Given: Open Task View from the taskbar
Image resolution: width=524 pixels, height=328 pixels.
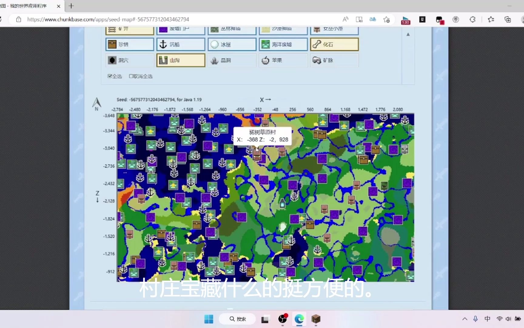Looking at the screenshot, I should pos(265,319).
